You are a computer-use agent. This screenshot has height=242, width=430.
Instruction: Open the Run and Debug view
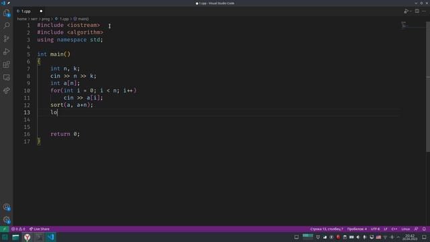[6, 51]
